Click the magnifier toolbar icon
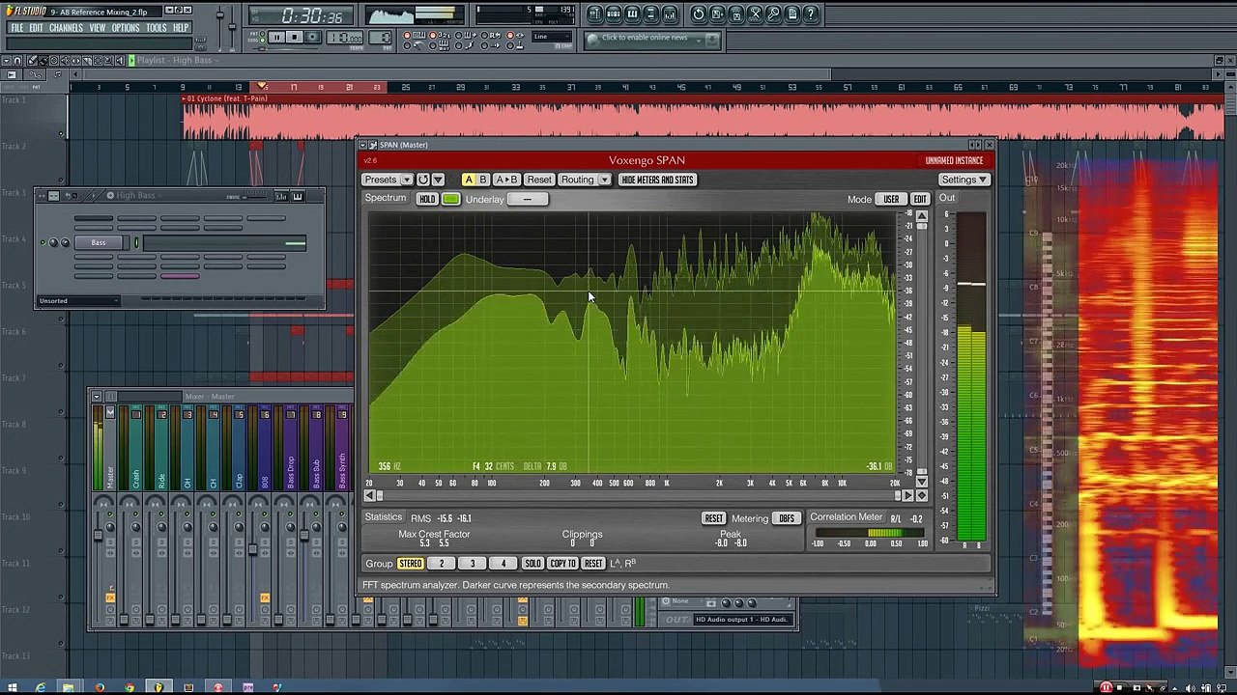Image resolution: width=1237 pixels, height=695 pixels. (773, 14)
